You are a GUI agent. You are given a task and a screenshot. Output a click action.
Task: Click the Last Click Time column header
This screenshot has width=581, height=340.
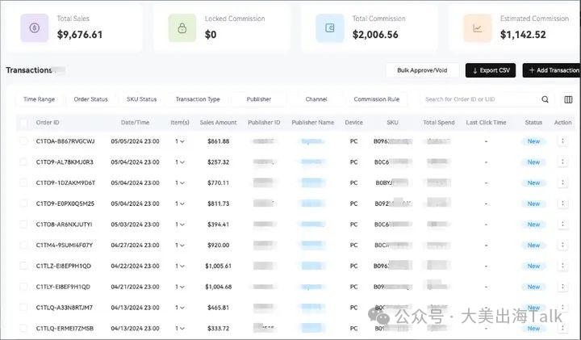tap(486, 123)
